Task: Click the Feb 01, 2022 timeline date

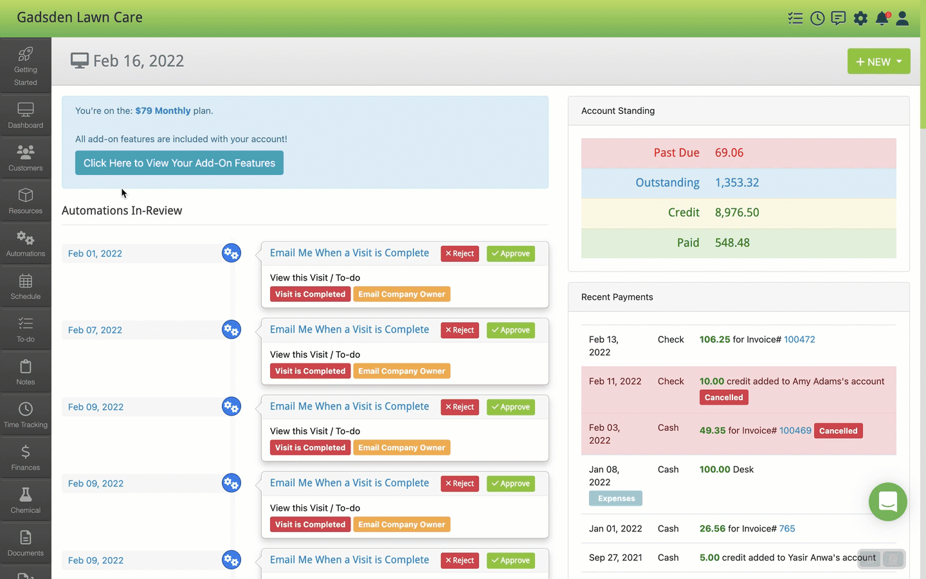Action: coord(95,253)
